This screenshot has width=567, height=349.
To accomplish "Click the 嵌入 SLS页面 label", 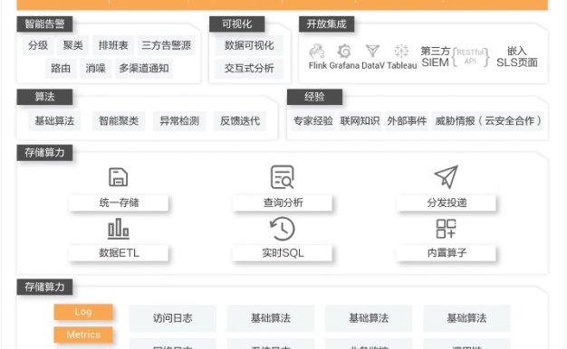I will 517,57.
